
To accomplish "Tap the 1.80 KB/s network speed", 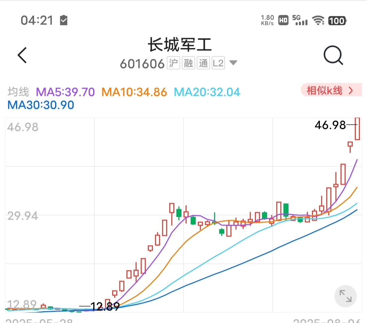I will point(267,20).
